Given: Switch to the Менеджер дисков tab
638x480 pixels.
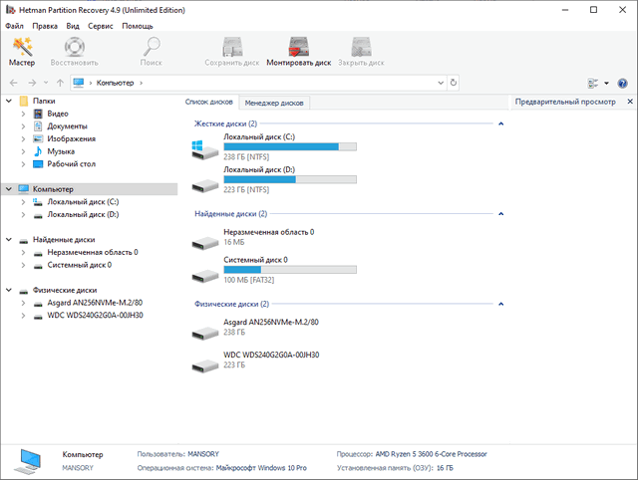Looking at the screenshot, I should point(275,103).
